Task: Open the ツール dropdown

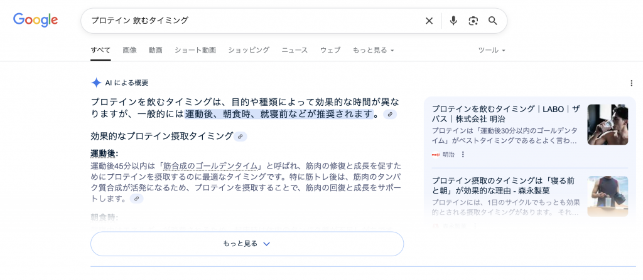Action: pos(492,50)
